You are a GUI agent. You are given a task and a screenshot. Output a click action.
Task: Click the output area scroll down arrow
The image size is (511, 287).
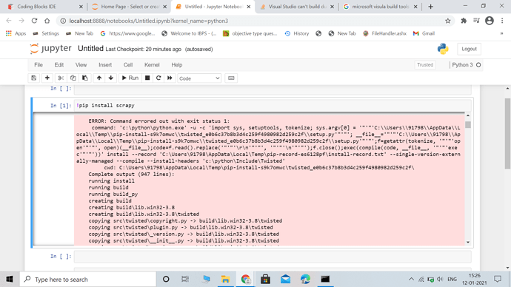click(x=468, y=242)
